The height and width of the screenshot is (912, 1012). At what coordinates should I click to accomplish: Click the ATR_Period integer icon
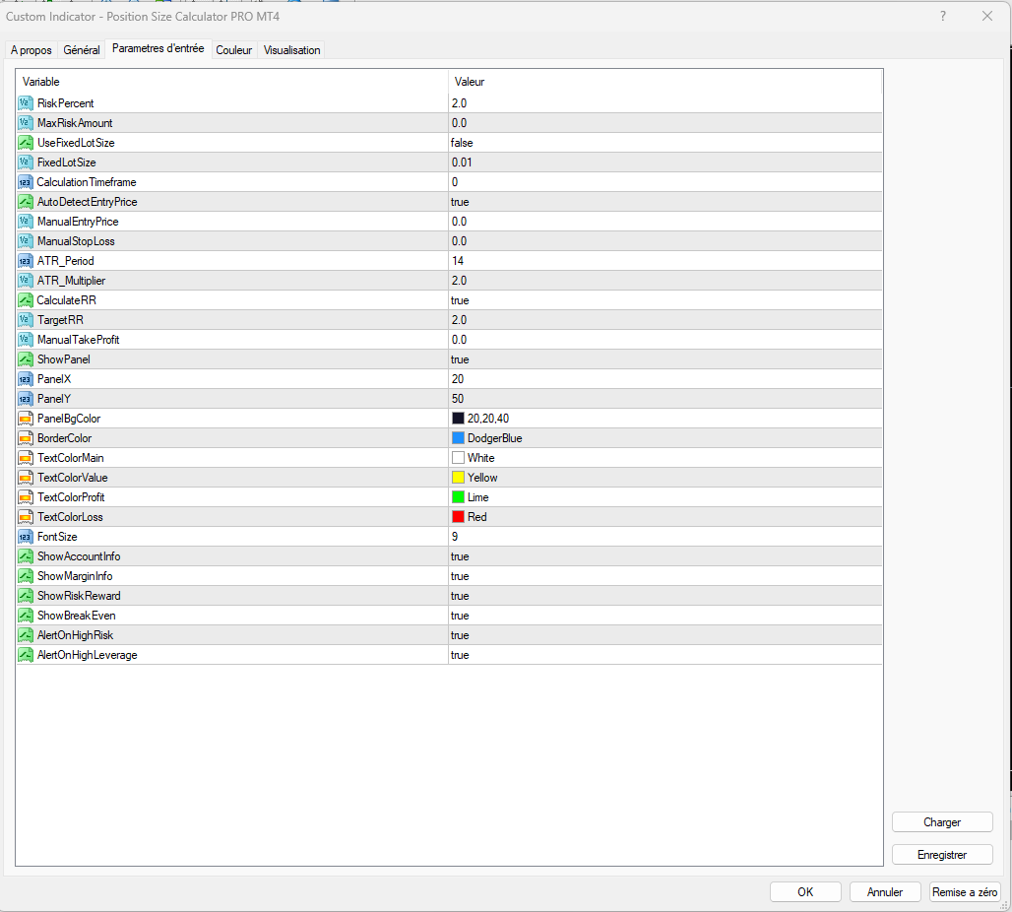click(x=26, y=261)
